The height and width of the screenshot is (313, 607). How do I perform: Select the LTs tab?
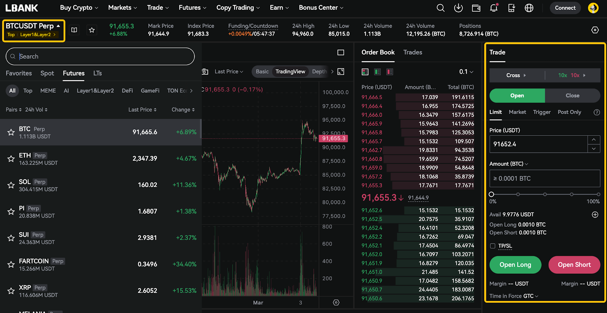(x=97, y=73)
